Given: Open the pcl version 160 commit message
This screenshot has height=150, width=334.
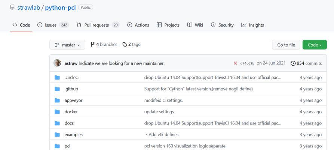Looking at the screenshot, I should [x=185, y=146].
